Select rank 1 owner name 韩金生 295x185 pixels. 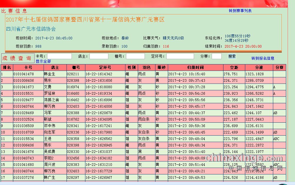click(49, 74)
